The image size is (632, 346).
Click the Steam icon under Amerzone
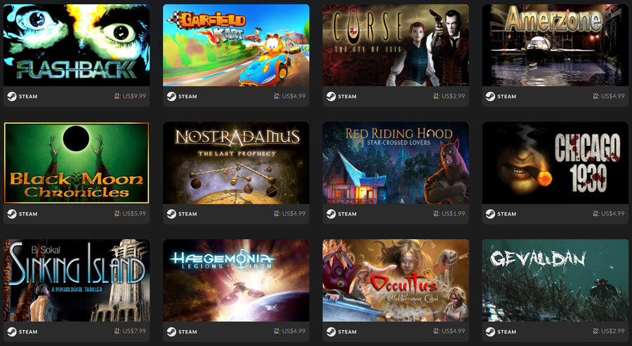click(490, 97)
